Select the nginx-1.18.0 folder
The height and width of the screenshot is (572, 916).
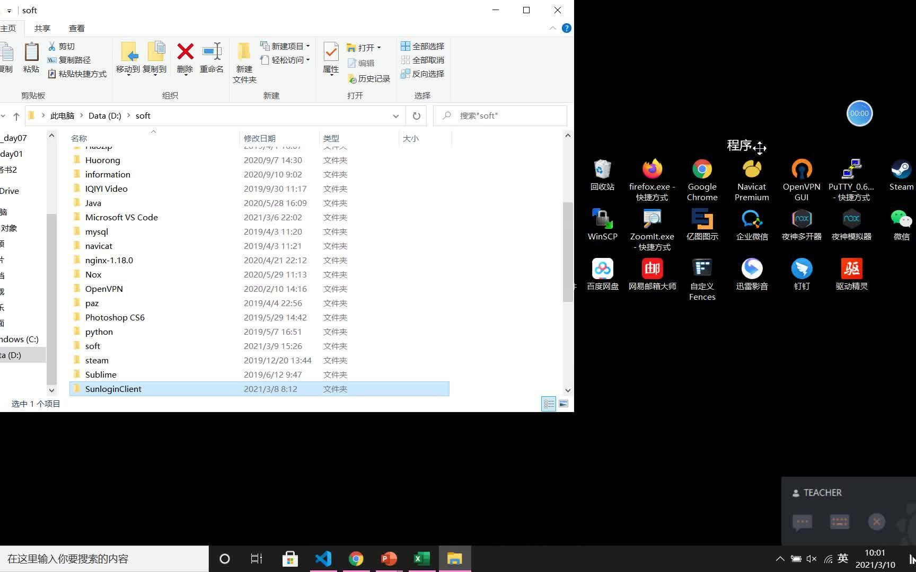259,260
